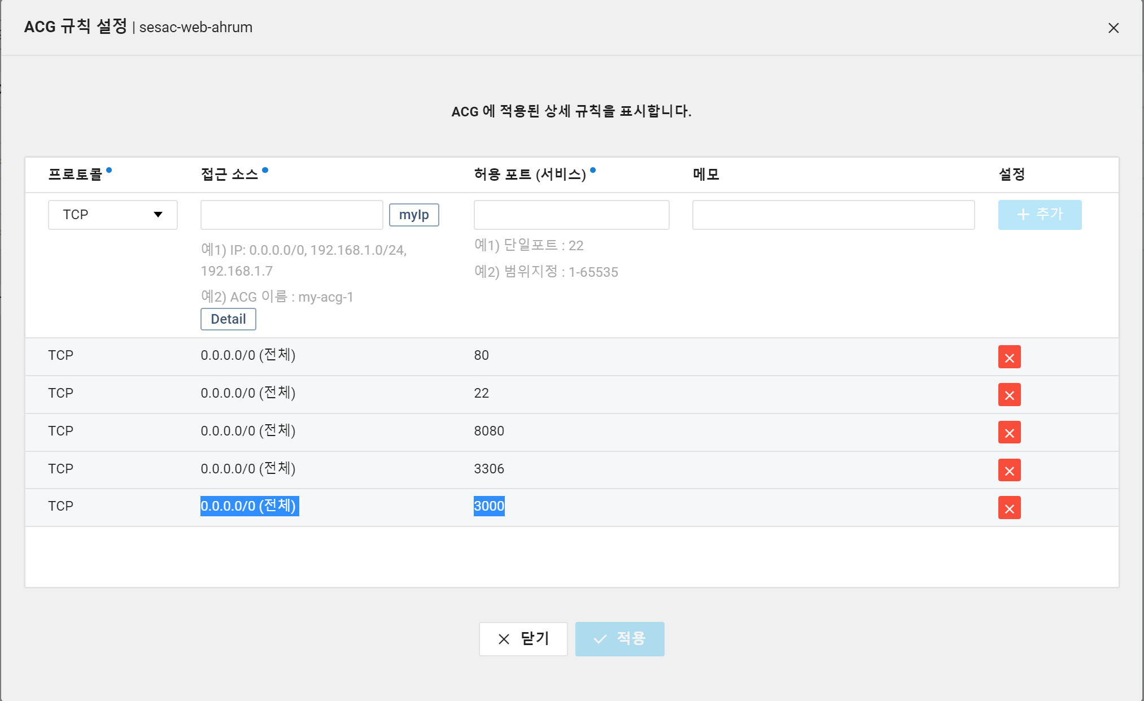Remove the port 8080 rule
The image size is (1144, 701).
click(x=1009, y=433)
